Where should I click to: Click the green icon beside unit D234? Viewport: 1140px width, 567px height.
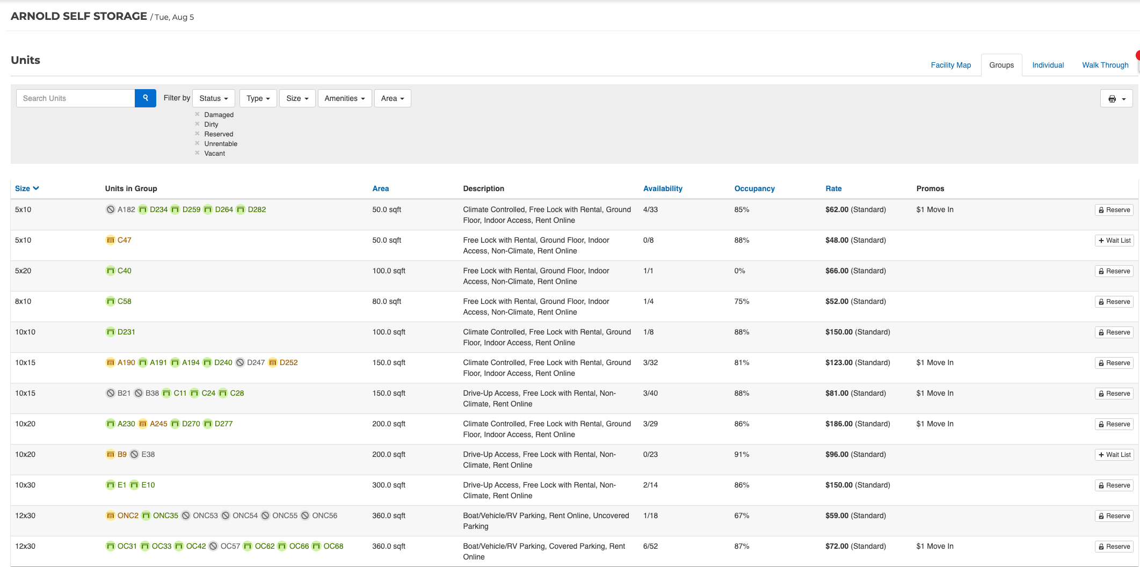point(143,209)
